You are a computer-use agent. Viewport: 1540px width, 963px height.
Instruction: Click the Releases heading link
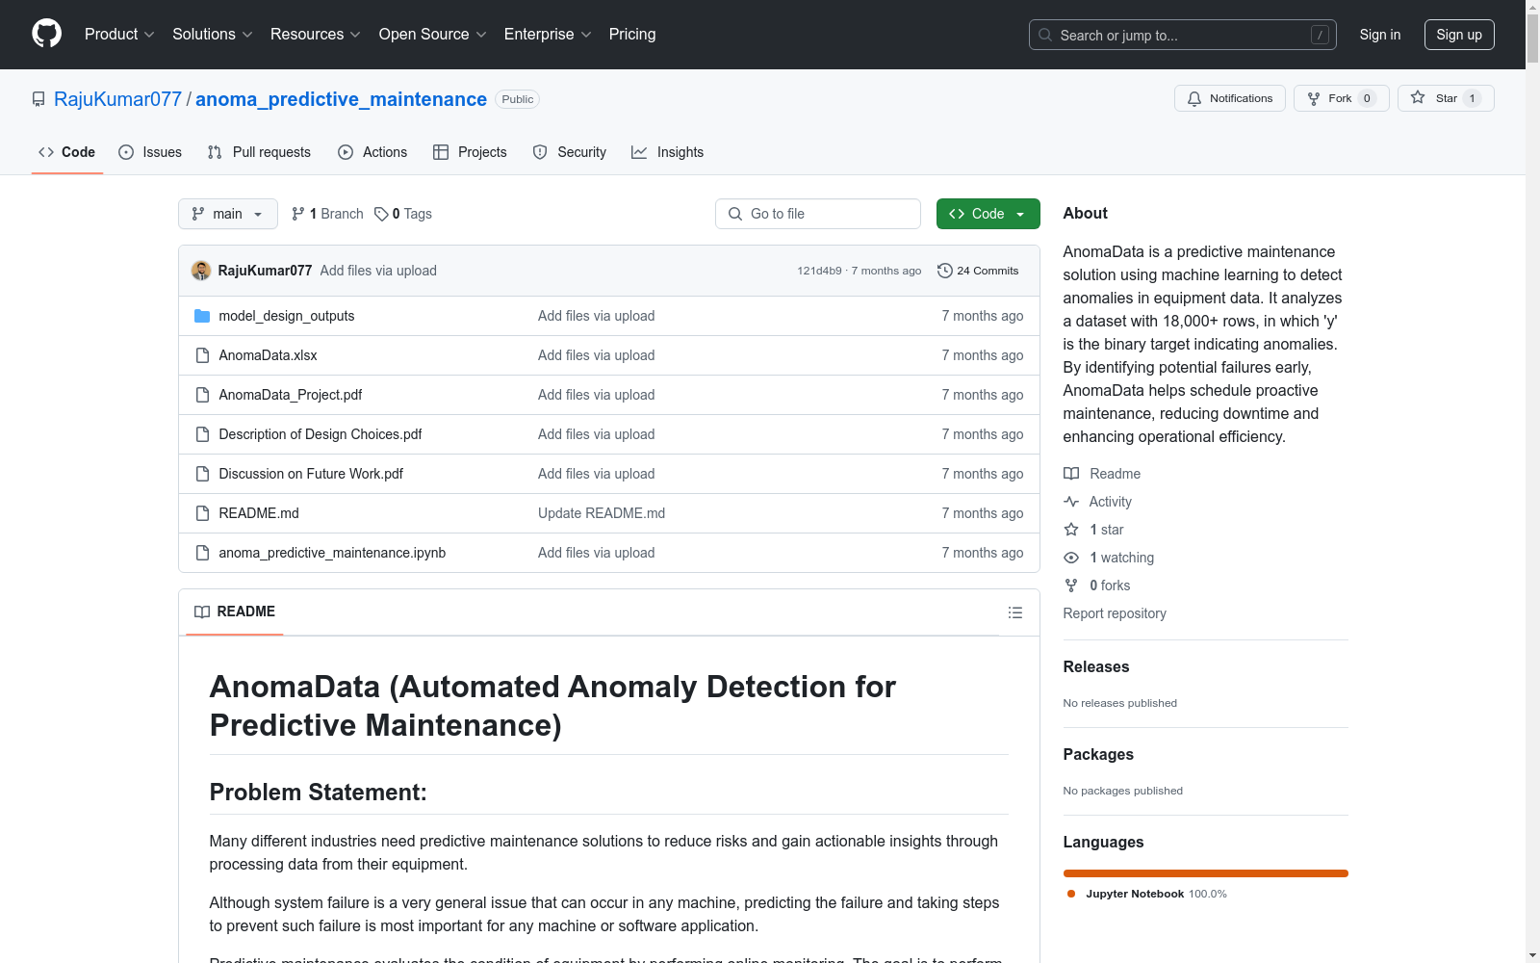click(x=1096, y=666)
